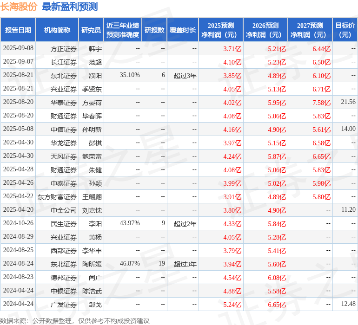The height and width of the screenshot is (325, 358).
Task: Click analyst 朱健
Action: pos(95,170)
